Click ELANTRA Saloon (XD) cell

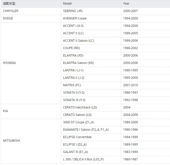(x=91, y=63)
